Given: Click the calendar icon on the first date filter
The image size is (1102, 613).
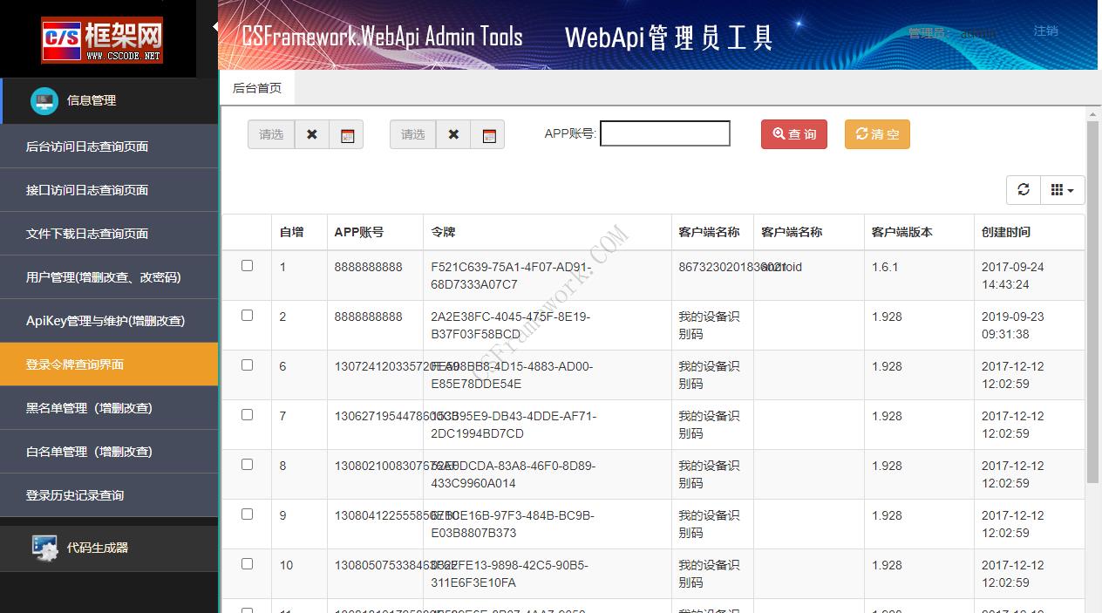Looking at the screenshot, I should click(346, 134).
